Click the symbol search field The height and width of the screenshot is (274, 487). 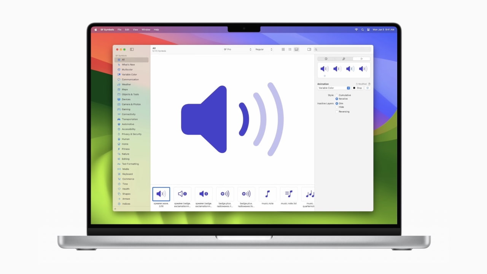click(x=344, y=49)
